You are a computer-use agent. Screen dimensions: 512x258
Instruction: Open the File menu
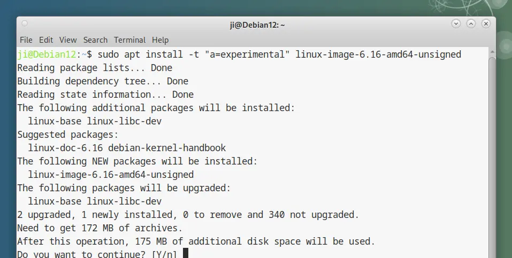tap(26, 40)
